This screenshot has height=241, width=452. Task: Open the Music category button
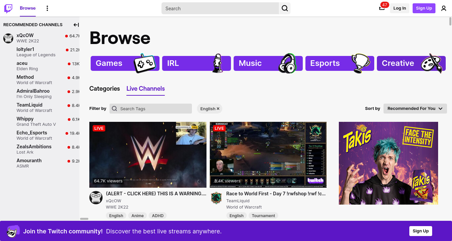[x=268, y=63]
